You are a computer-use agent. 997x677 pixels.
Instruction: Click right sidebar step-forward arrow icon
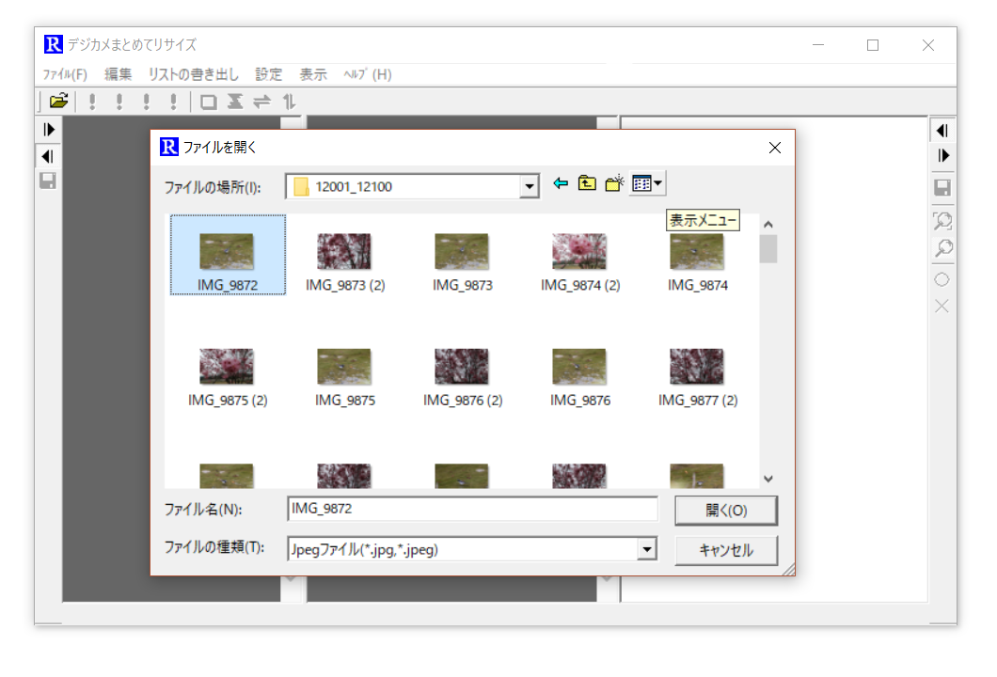click(x=943, y=156)
